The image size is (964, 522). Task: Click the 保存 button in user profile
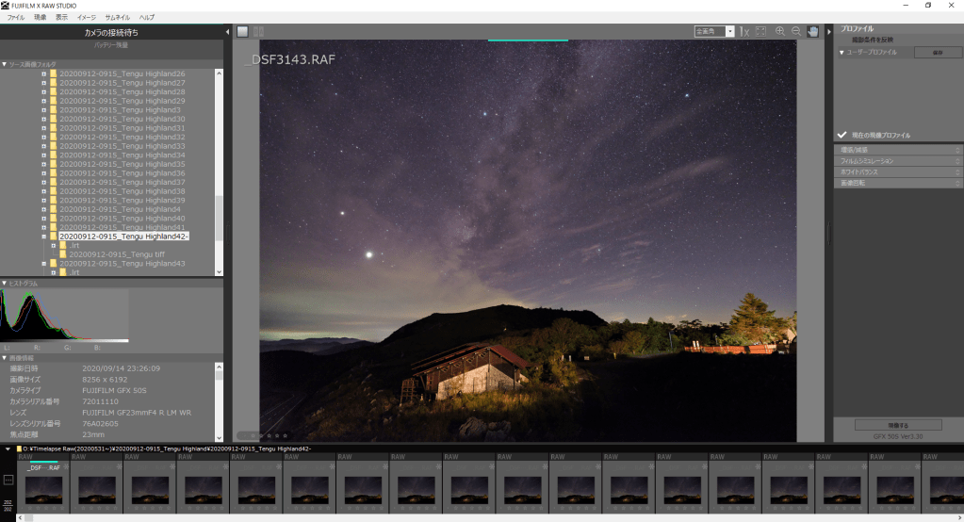(x=937, y=53)
